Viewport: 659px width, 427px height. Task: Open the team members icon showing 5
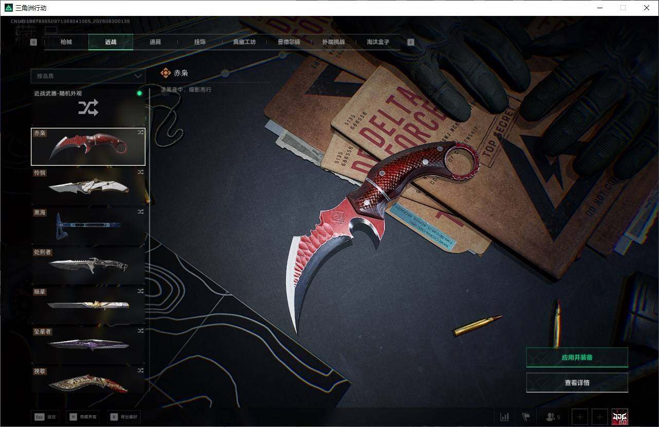[x=553, y=417]
